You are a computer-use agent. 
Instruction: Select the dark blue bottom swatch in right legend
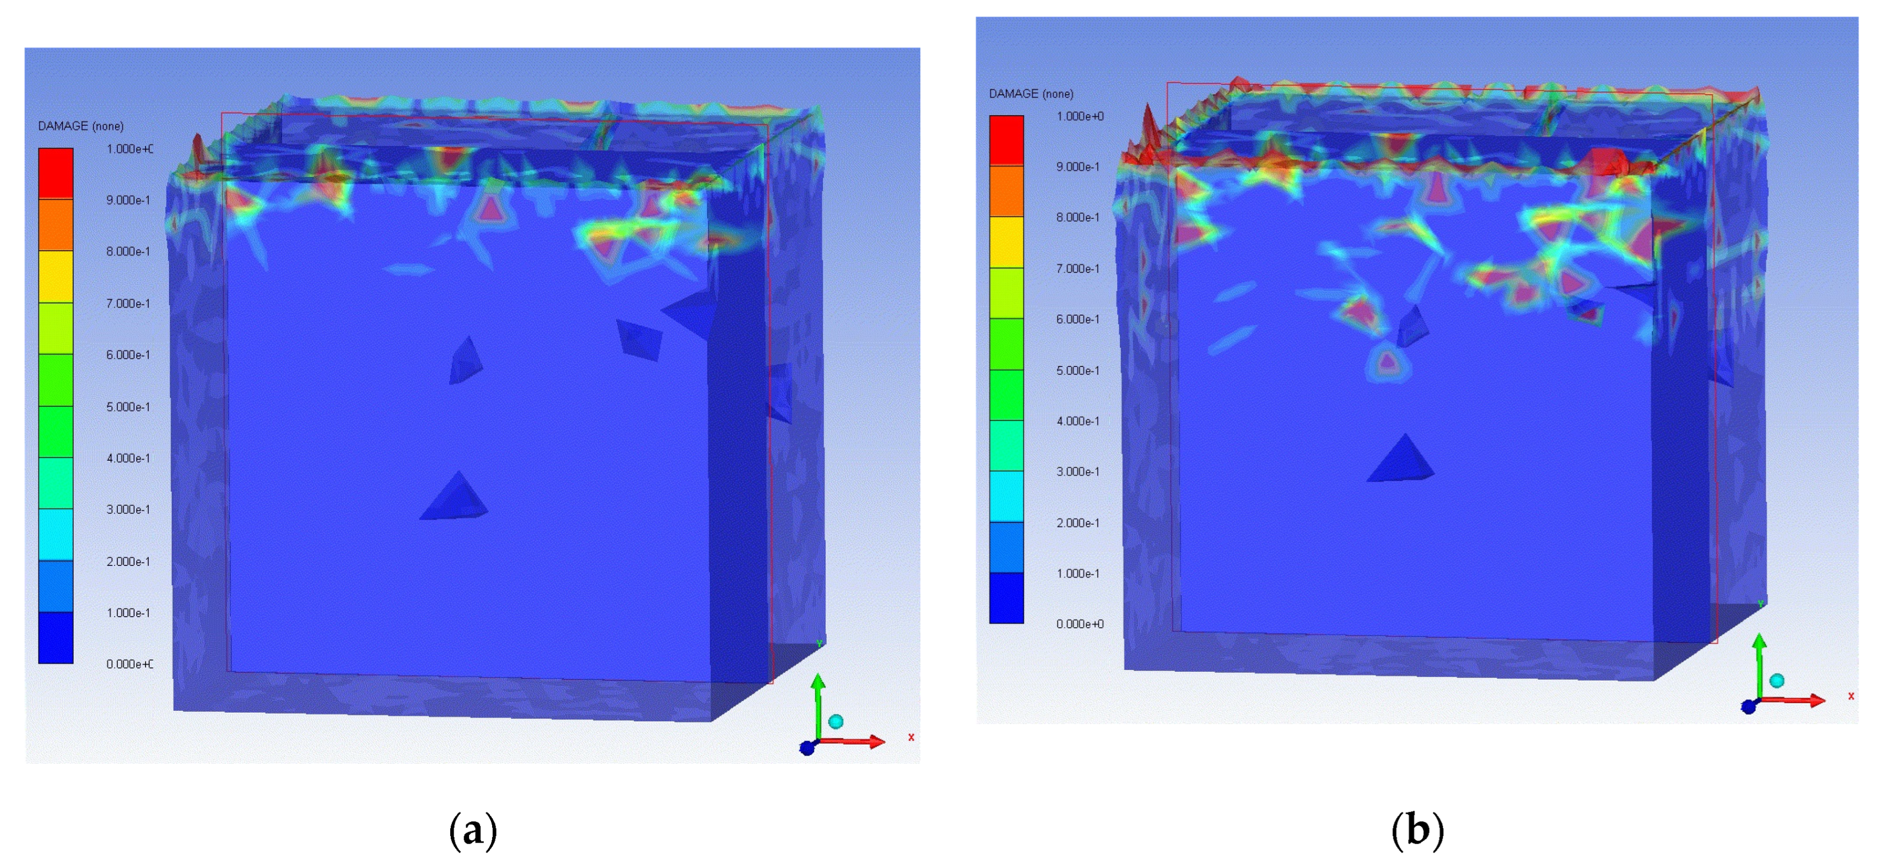pyautogui.click(x=1006, y=597)
